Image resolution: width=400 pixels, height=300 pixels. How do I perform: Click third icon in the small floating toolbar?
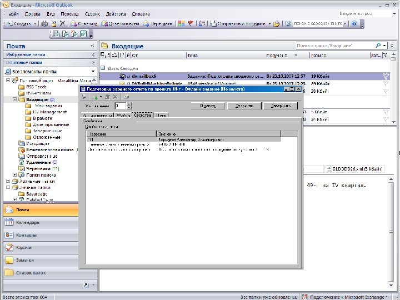[x=74, y=34]
